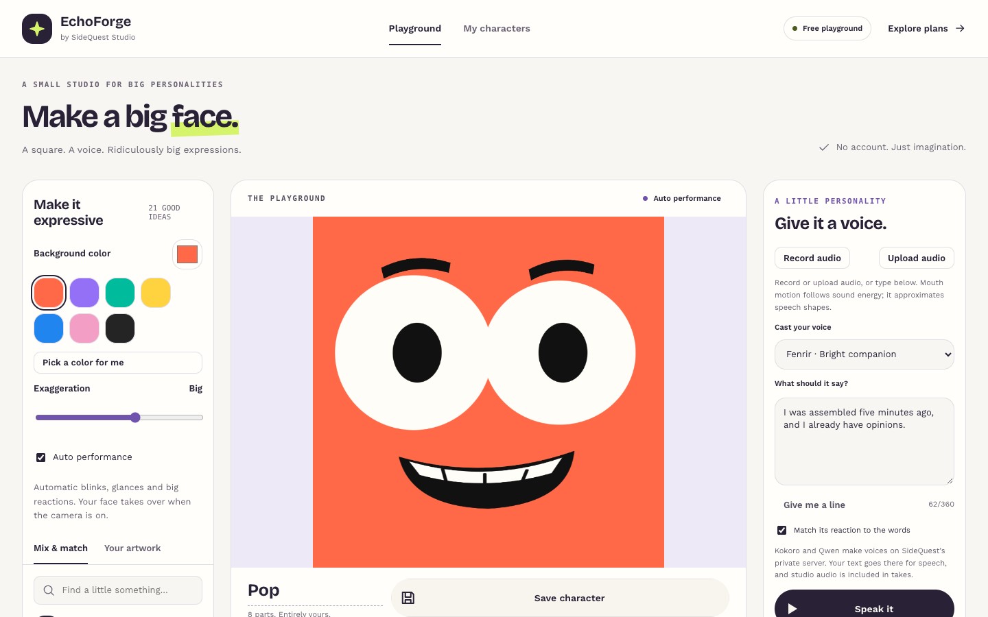Open the My characters tab
Screen dimensions: 988x617
coord(497,28)
